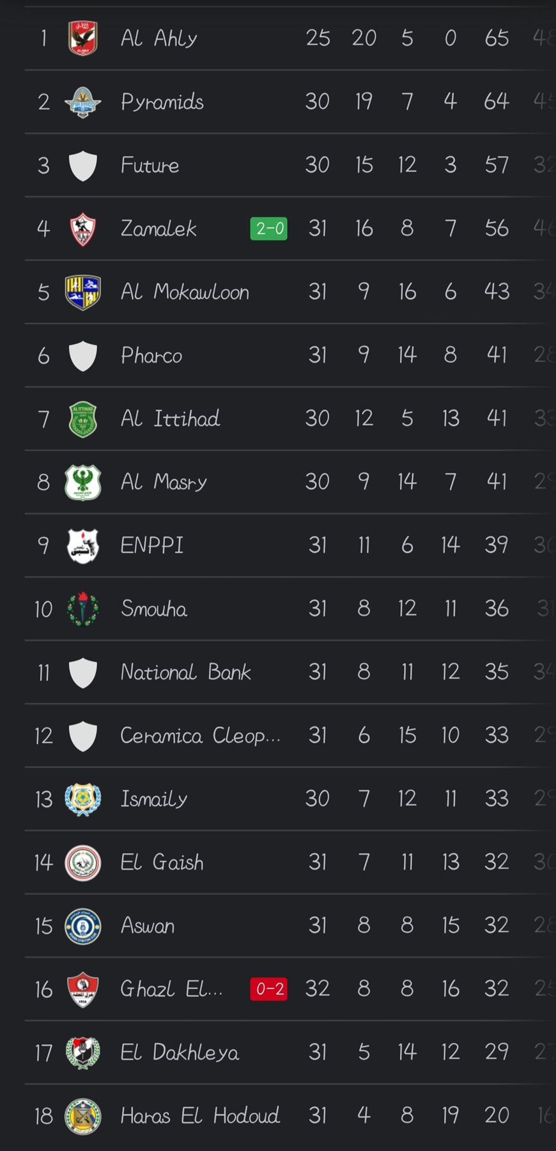Viewport: 556px width, 1151px height.
Task: Click the Aswan blue circular logo
Action: [x=83, y=926]
